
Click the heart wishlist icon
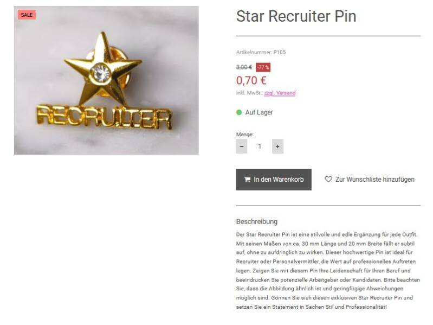coord(328,179)
